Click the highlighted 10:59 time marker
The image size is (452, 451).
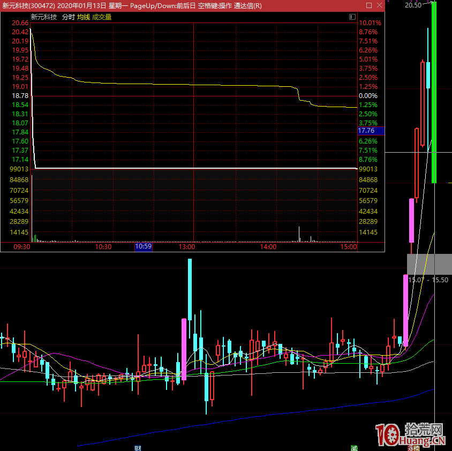coord(144,246)
